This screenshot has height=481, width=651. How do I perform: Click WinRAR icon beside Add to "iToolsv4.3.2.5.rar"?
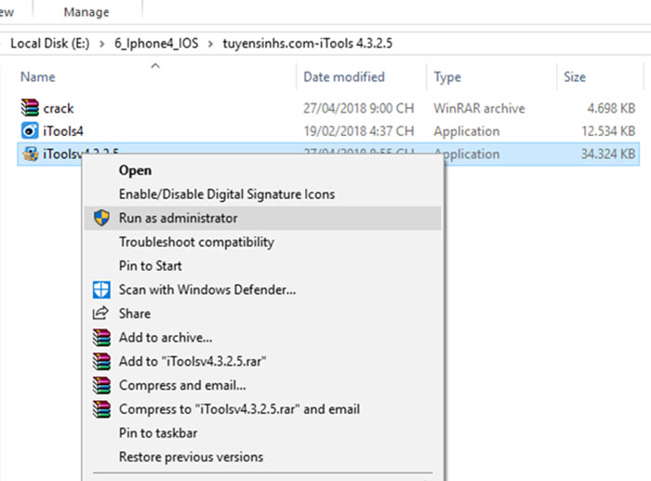click(101, 361)
